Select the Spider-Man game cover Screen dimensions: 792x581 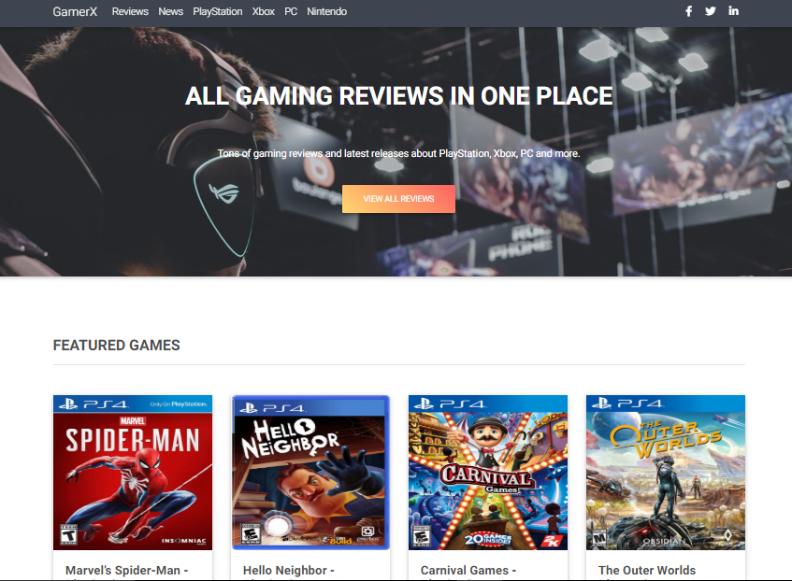click(x=133, y=473)
